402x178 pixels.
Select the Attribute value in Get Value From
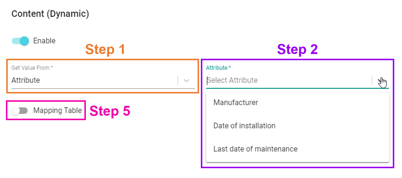26,80
